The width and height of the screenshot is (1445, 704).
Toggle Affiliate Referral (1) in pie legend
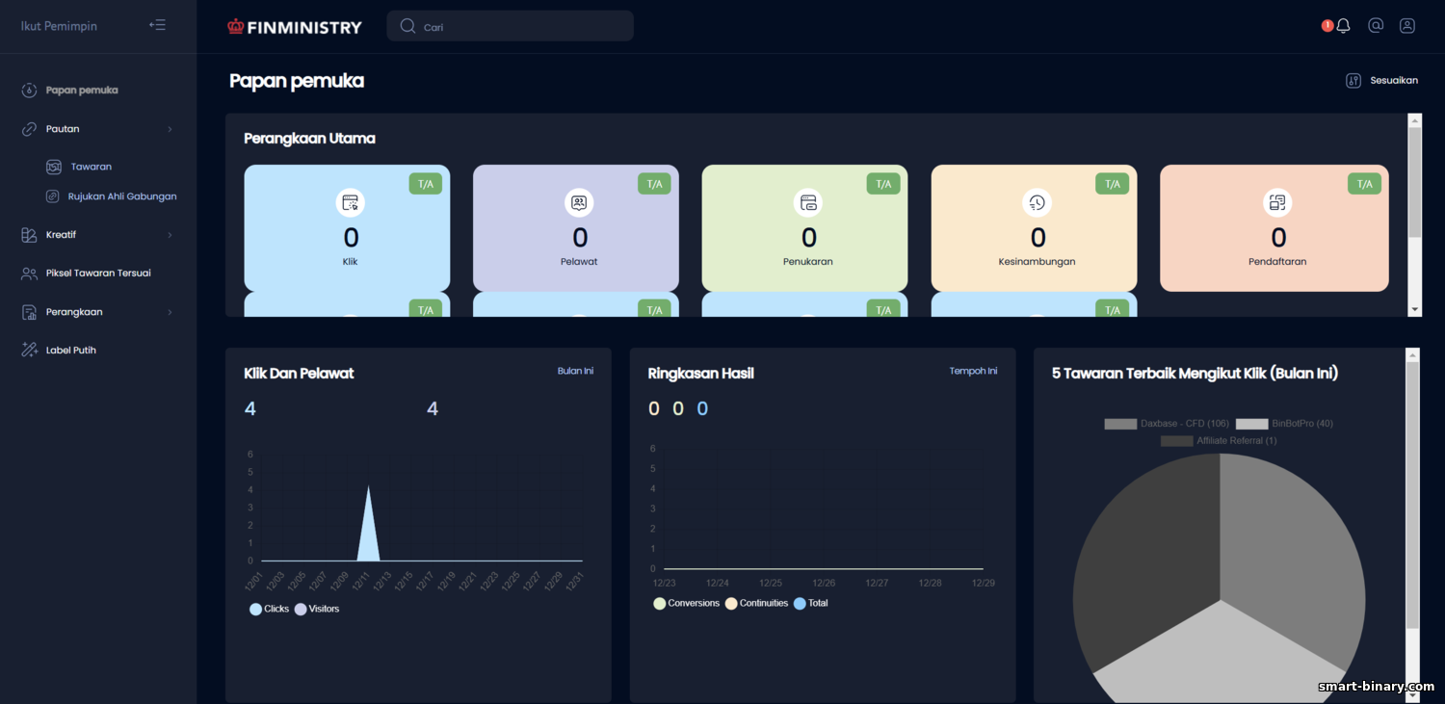1219,441
